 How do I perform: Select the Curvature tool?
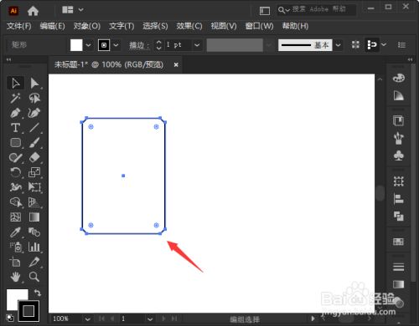pyautogui.click(x=34, y=113)
